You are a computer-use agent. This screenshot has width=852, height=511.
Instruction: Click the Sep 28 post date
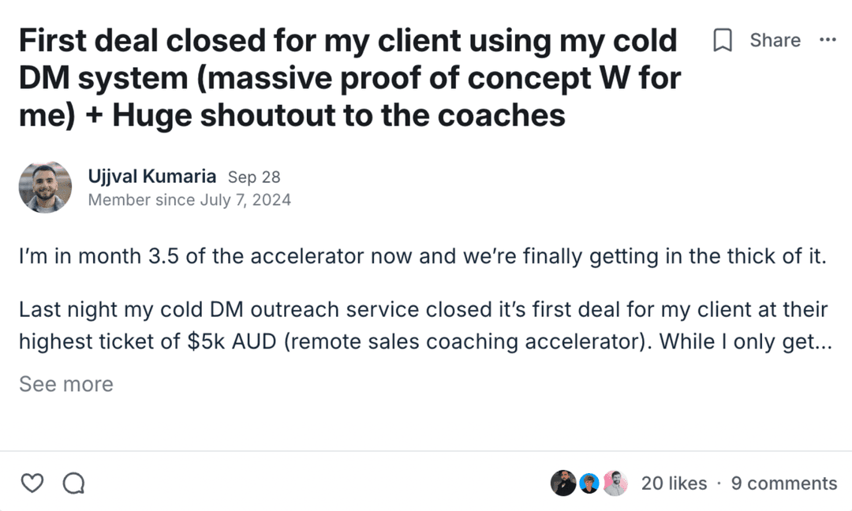(254, 177)
